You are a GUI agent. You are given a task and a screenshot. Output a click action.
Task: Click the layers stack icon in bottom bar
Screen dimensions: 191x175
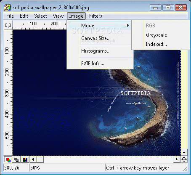coord(16,160)
